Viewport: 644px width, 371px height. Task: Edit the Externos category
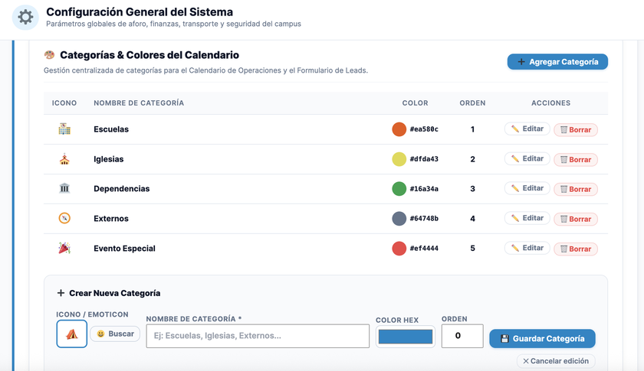pyautogui.click(x=527, y=218)
